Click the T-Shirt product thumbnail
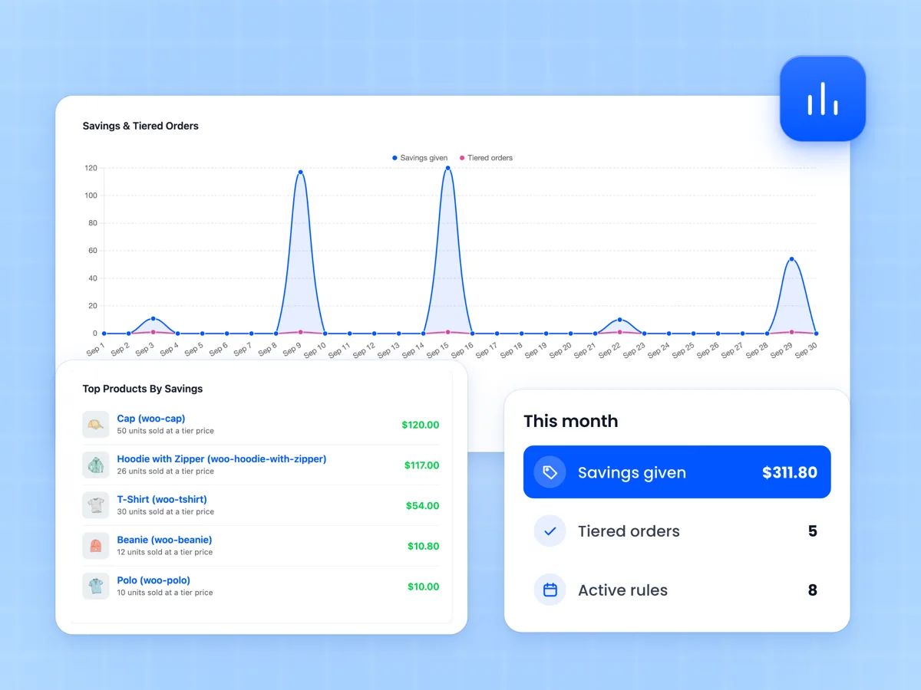Screen dimensions: 921x690 [x=96, y=505]
